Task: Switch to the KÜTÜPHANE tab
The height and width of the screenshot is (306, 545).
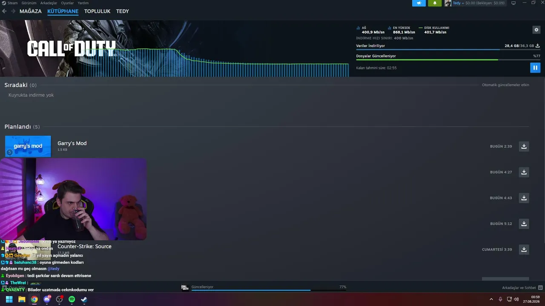Action: [63, 11]
